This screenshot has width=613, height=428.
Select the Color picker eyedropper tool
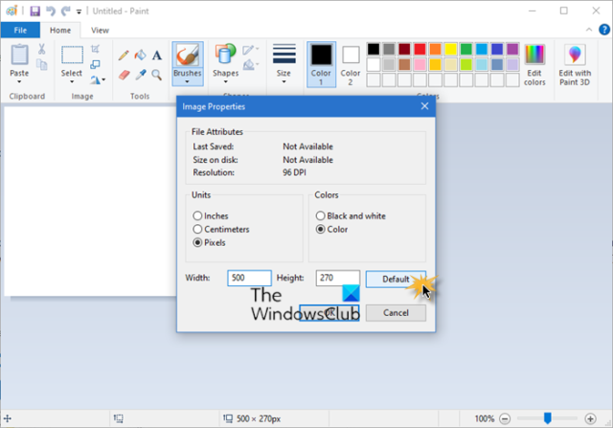pyautogui.click(x=141, y=75)
